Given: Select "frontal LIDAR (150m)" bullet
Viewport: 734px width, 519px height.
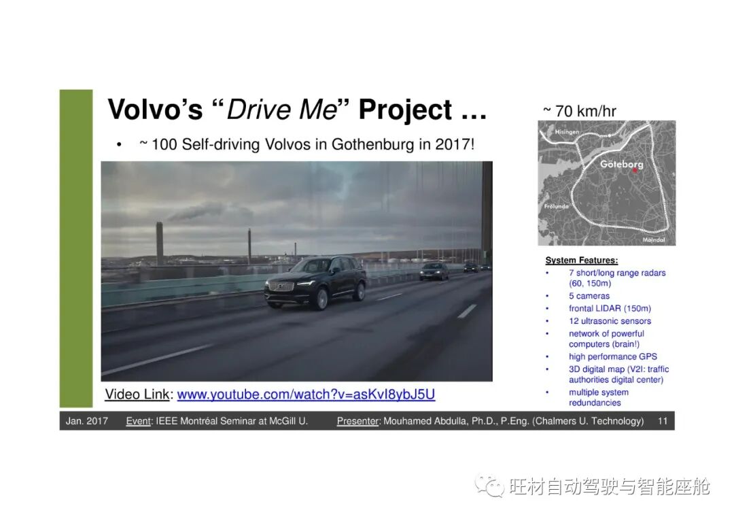Looking at the screenshot, I should tap(610, 308).
